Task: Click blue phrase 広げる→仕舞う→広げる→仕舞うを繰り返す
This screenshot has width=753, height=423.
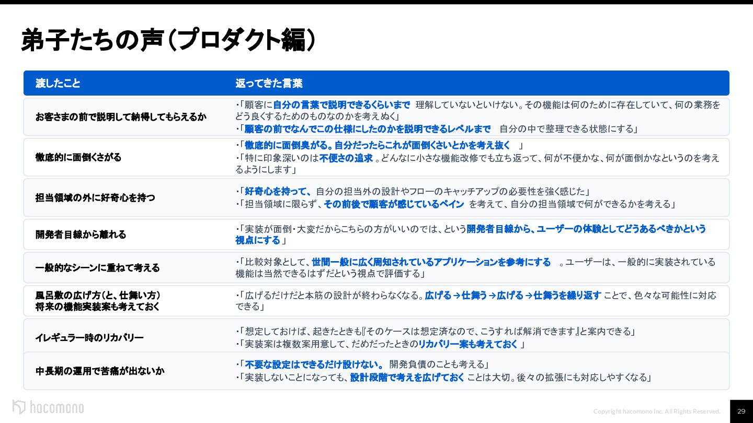Action: click(513, 296)
